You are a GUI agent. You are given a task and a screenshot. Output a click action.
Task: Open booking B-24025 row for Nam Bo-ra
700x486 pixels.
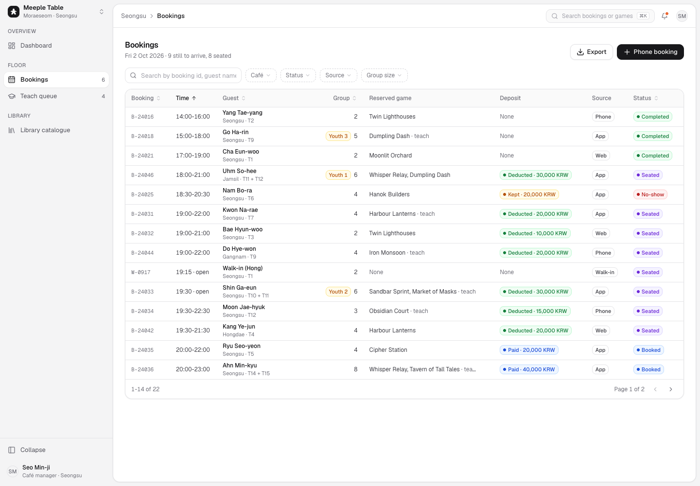click(404, 194)
